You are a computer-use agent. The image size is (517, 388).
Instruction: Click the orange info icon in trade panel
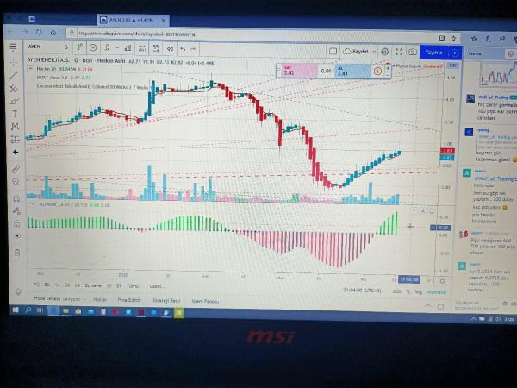point(378,72)
